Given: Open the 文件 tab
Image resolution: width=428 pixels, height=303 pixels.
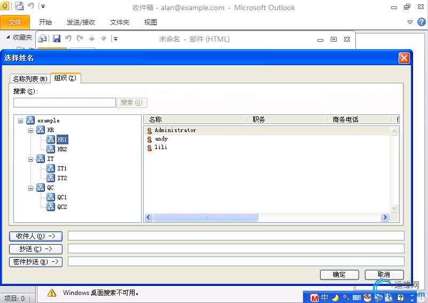Looking at the screenshot, I should click(15, 22).
